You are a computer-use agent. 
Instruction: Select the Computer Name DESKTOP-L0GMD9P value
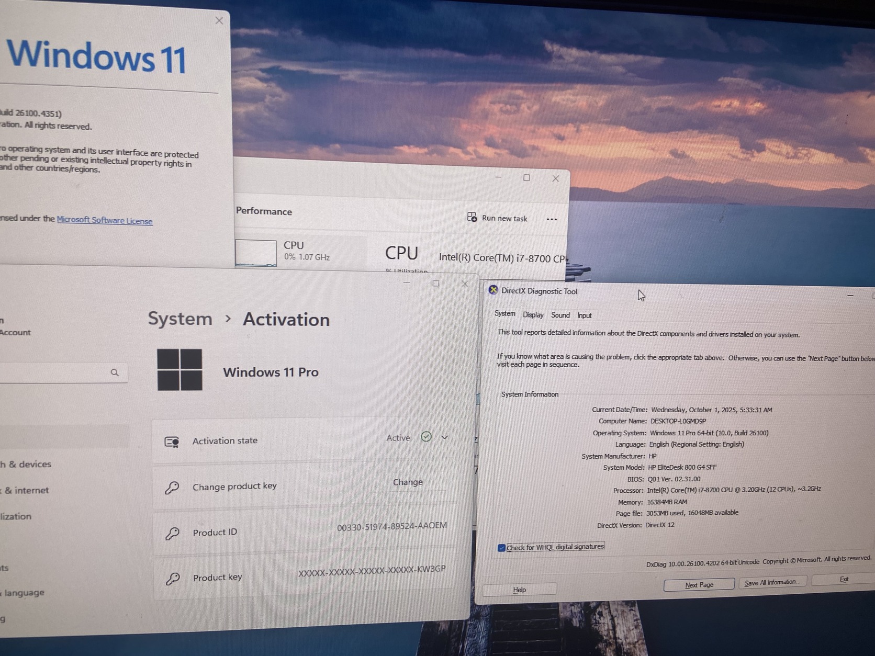[678, 421]
